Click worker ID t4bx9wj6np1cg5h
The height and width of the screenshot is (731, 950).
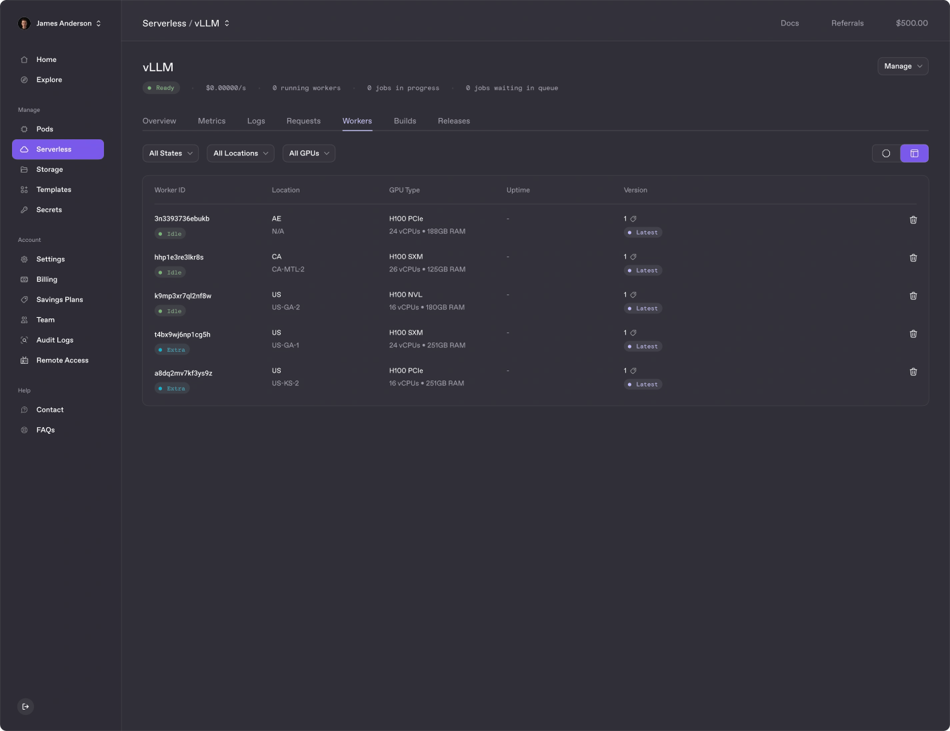pos(183,335)
